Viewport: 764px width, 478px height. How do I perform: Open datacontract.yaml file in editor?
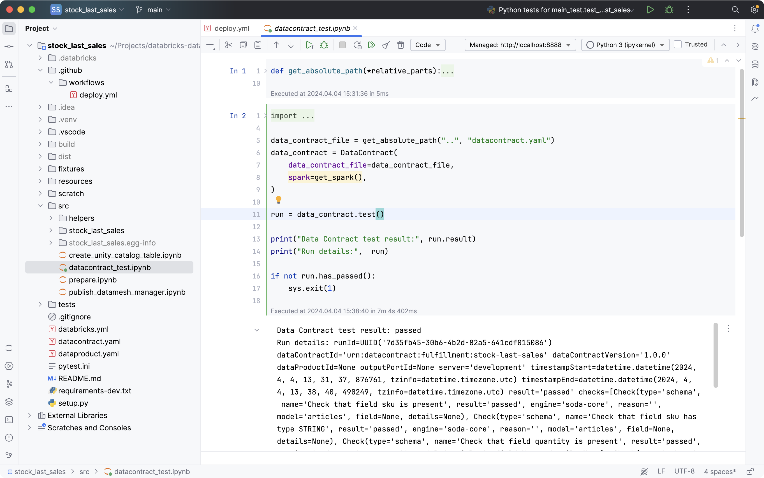point(90,342)
